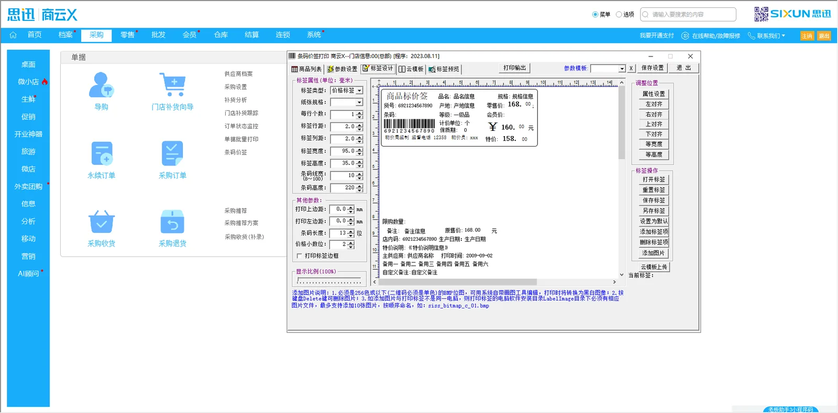Increase the 条码高度 spinner value
Image resolution: width=838 pixels, height=413 pixels.
pyautogui.click(x=359, y=186)
